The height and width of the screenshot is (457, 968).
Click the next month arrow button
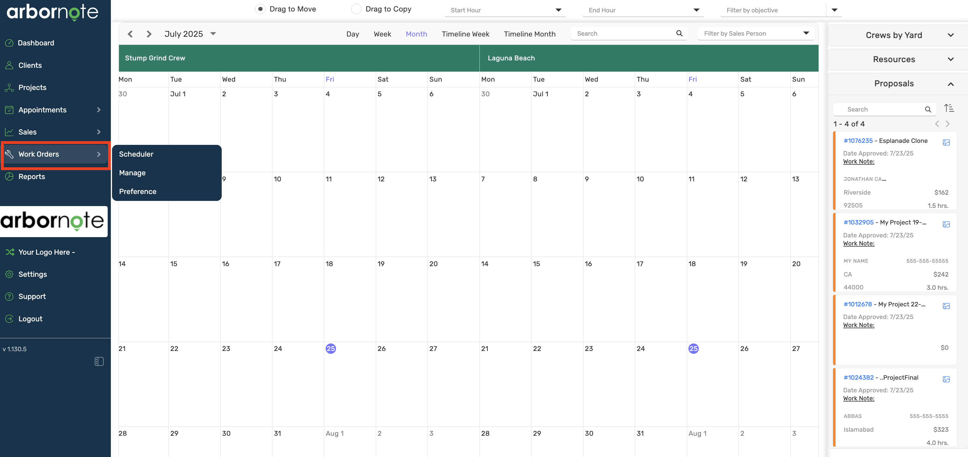(x=149, y=34)
